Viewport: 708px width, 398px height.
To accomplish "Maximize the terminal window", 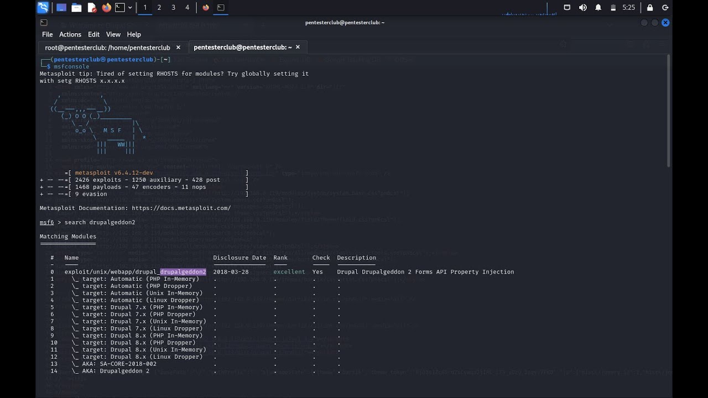I will (x=655, y=23).
